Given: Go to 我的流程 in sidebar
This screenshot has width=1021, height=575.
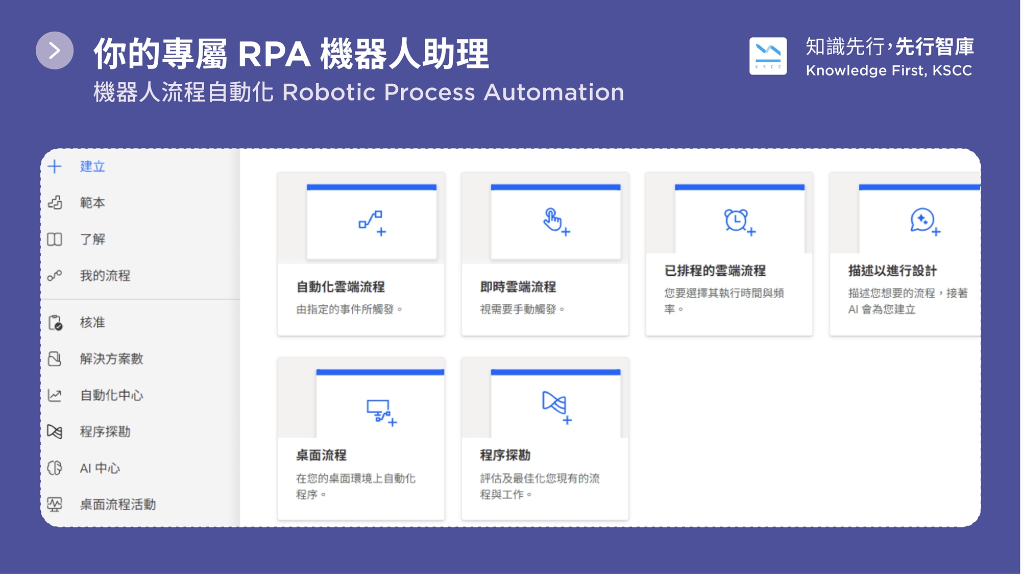Looking at the screenshot, I should (x=105, y=276).
